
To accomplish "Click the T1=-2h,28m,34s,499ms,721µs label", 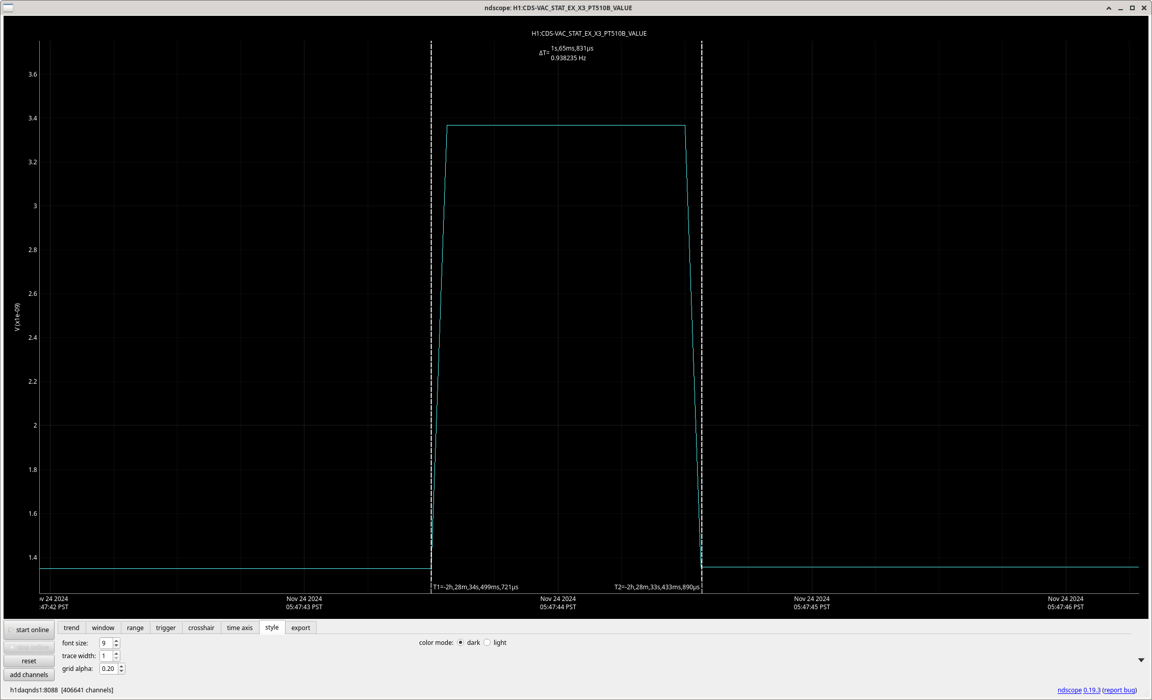I will pos(476,587).
